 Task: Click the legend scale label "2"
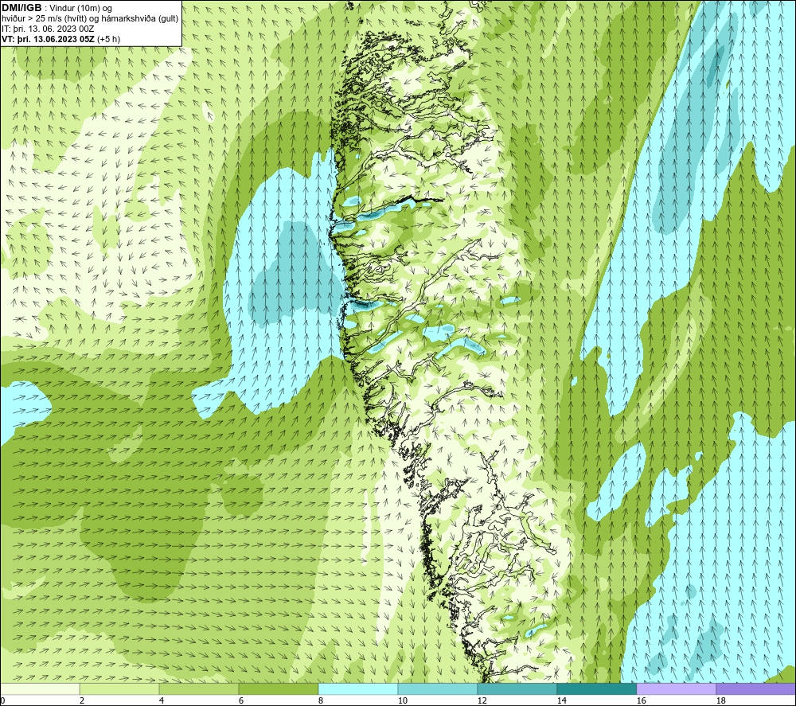tap(82, 701)
